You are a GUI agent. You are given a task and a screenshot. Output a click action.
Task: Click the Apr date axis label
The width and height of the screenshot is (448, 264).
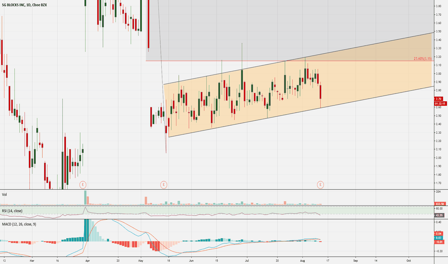pyautogui.click(x=87, y=261)
